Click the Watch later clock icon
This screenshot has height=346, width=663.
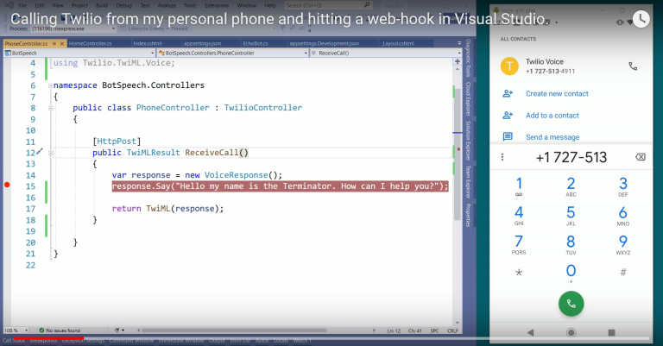click(x=641, y=19)
